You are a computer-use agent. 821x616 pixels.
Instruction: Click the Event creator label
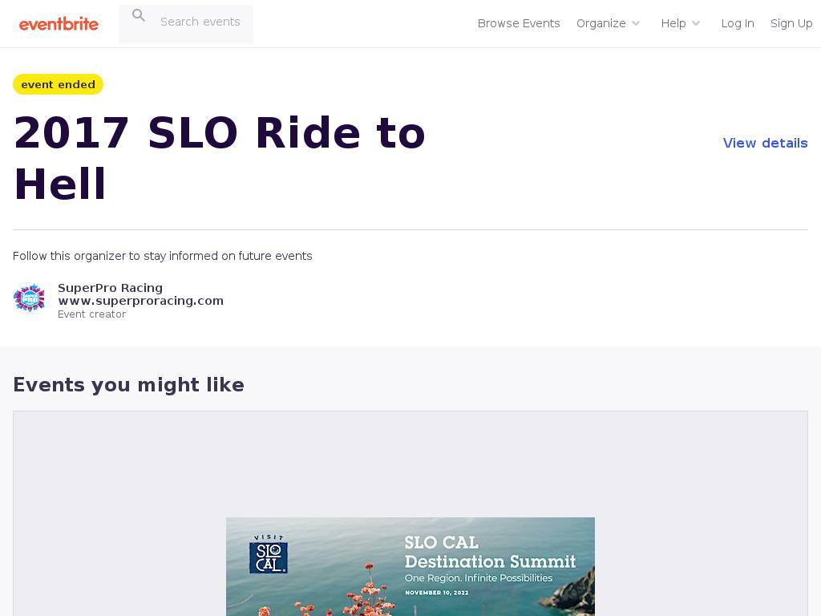tap(91, 314)
